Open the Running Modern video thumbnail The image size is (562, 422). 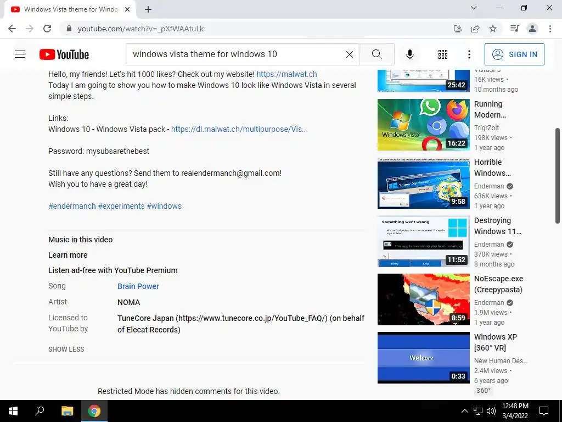[423, 125]
